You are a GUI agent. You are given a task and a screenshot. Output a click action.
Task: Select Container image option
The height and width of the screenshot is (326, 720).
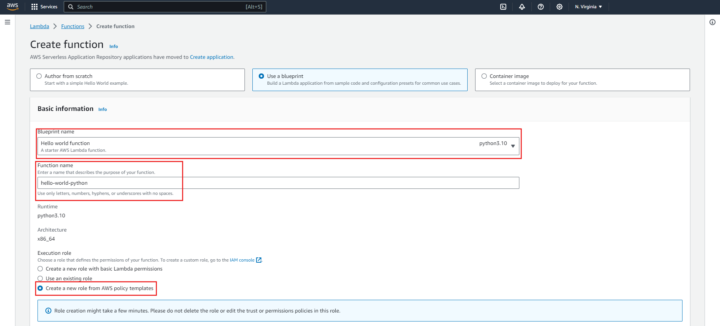484,76
